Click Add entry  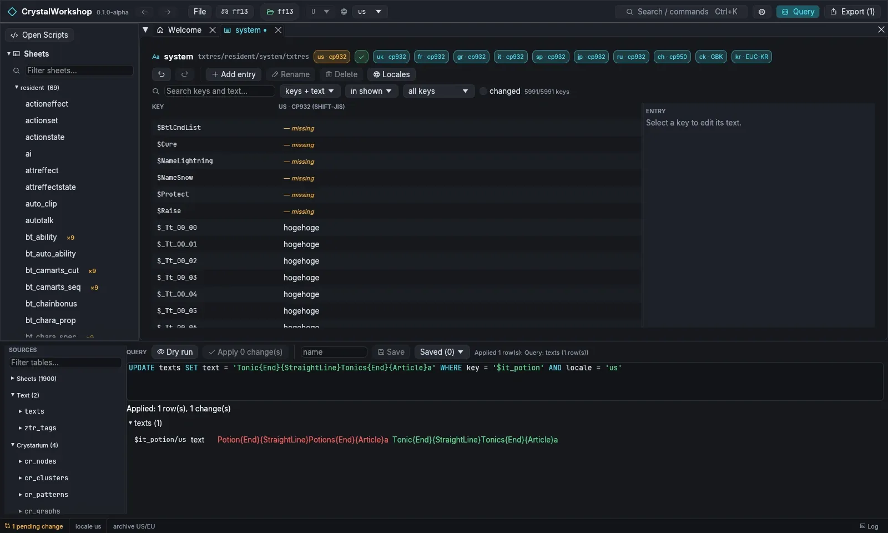coord(234,74)
